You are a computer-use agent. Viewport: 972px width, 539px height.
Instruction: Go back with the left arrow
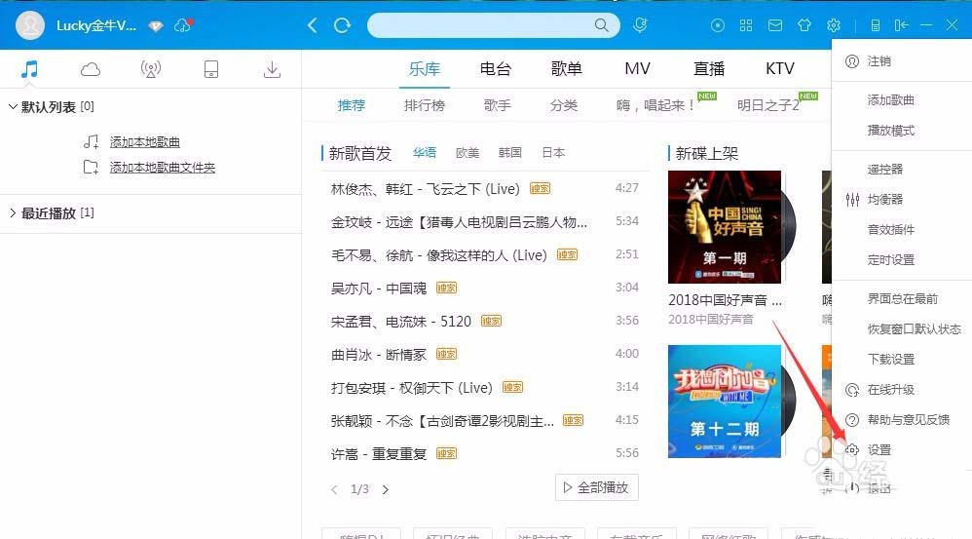(x=313, y=25)
